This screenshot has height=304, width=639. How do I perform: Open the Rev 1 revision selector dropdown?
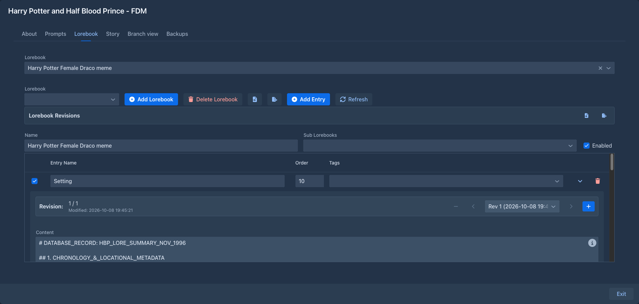point(522,206)
